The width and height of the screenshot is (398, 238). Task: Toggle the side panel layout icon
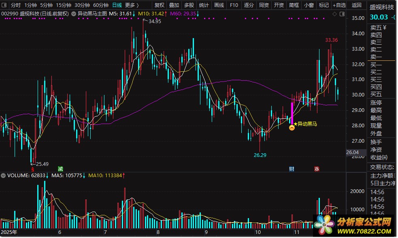(x=342, y=14)
